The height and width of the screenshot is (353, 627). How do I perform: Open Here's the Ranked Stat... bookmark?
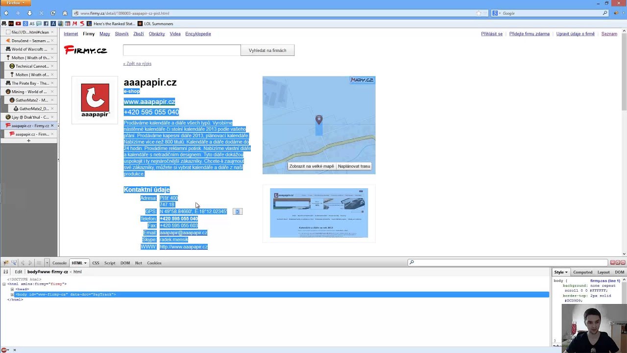click(x=111, y=24)
